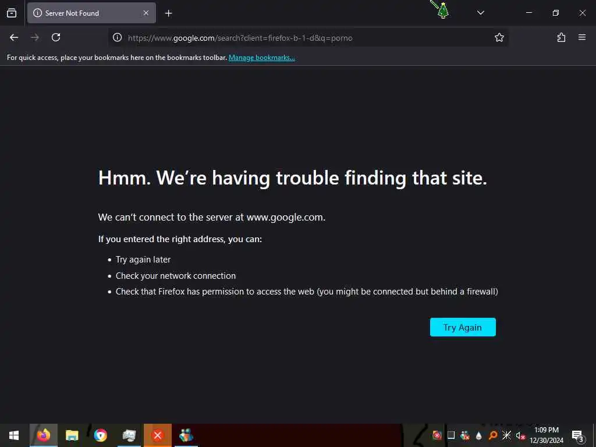This screenshot has height=447, width=596.
Task: Go back to the previous page
Action: click(14, 37)
